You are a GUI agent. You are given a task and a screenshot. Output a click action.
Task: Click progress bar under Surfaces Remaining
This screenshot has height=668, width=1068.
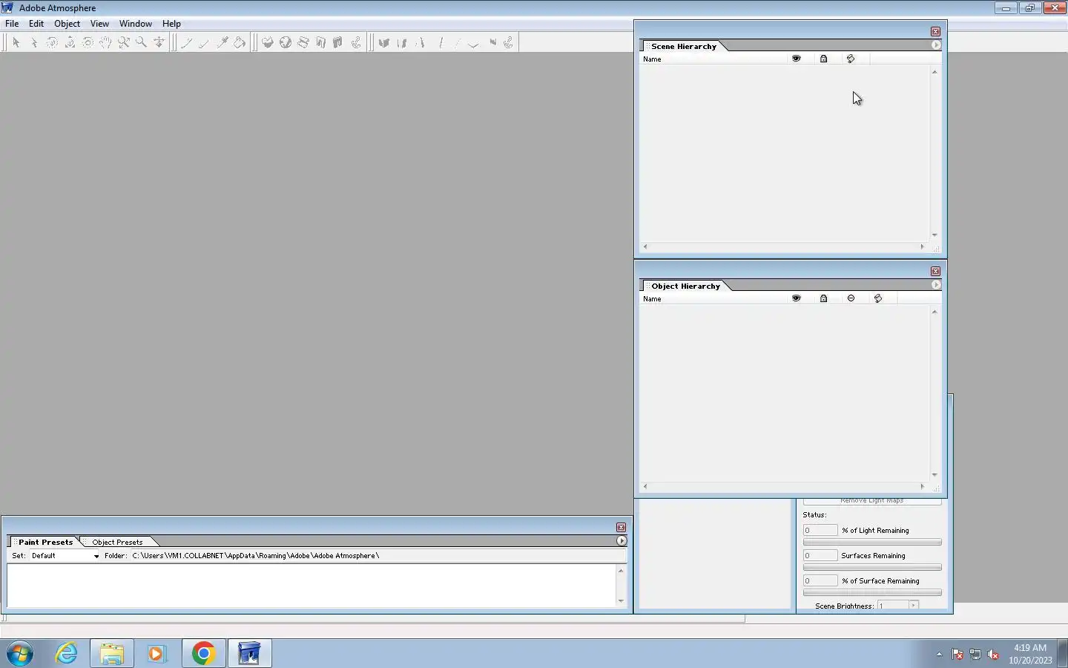[x=872, y=568]
